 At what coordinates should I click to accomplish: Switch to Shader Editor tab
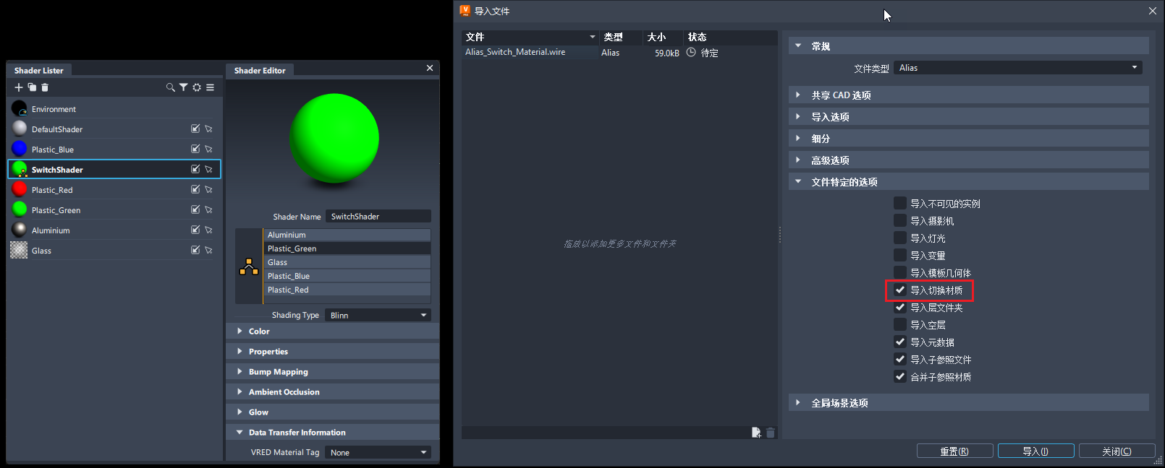pos(260,70)
